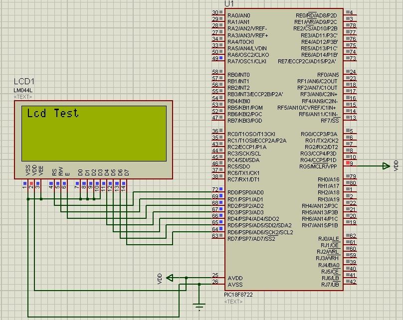Click the RJ0/ALE pin label

(x=329, y=239)
